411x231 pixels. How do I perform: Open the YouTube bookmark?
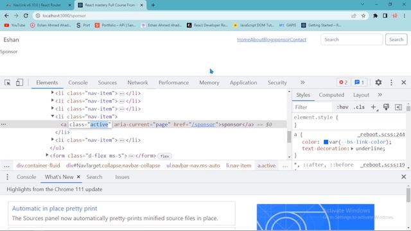(x=15, y=25)
